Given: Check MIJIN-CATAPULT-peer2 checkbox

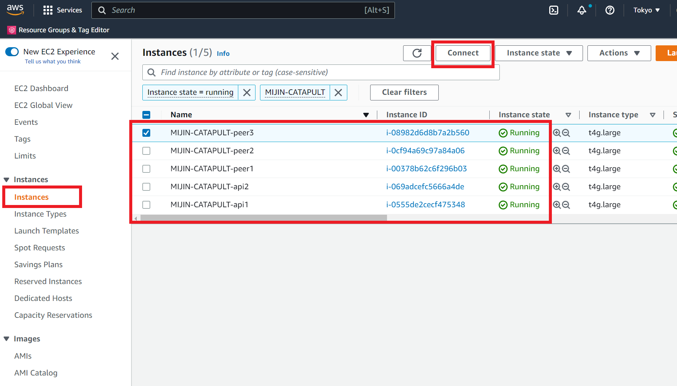Looking at the screenshot, I should (146, 151).
